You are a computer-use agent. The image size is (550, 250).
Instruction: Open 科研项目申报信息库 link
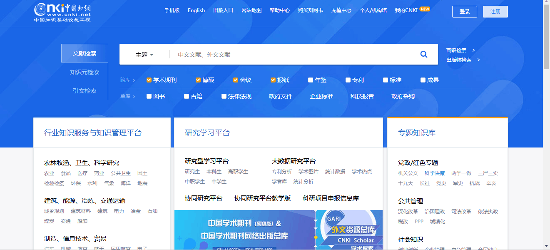click(331, 198)
